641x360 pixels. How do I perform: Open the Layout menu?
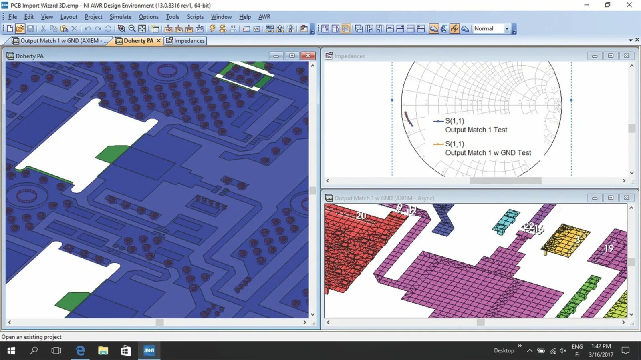point(69,17)
